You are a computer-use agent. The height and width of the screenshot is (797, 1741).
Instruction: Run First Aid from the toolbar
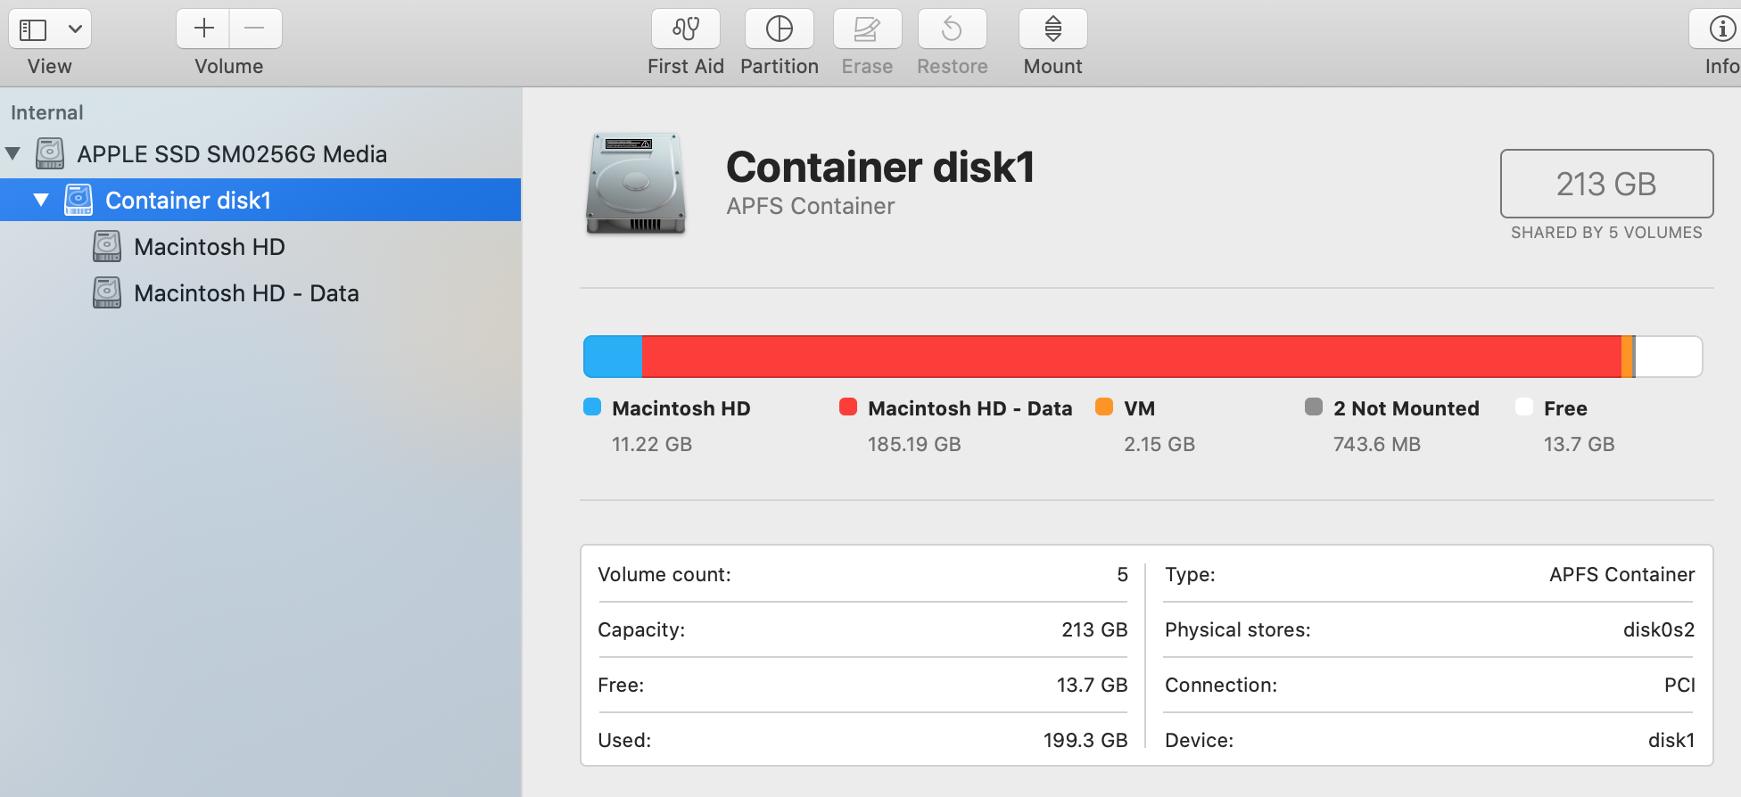click(x=685, y=29)
